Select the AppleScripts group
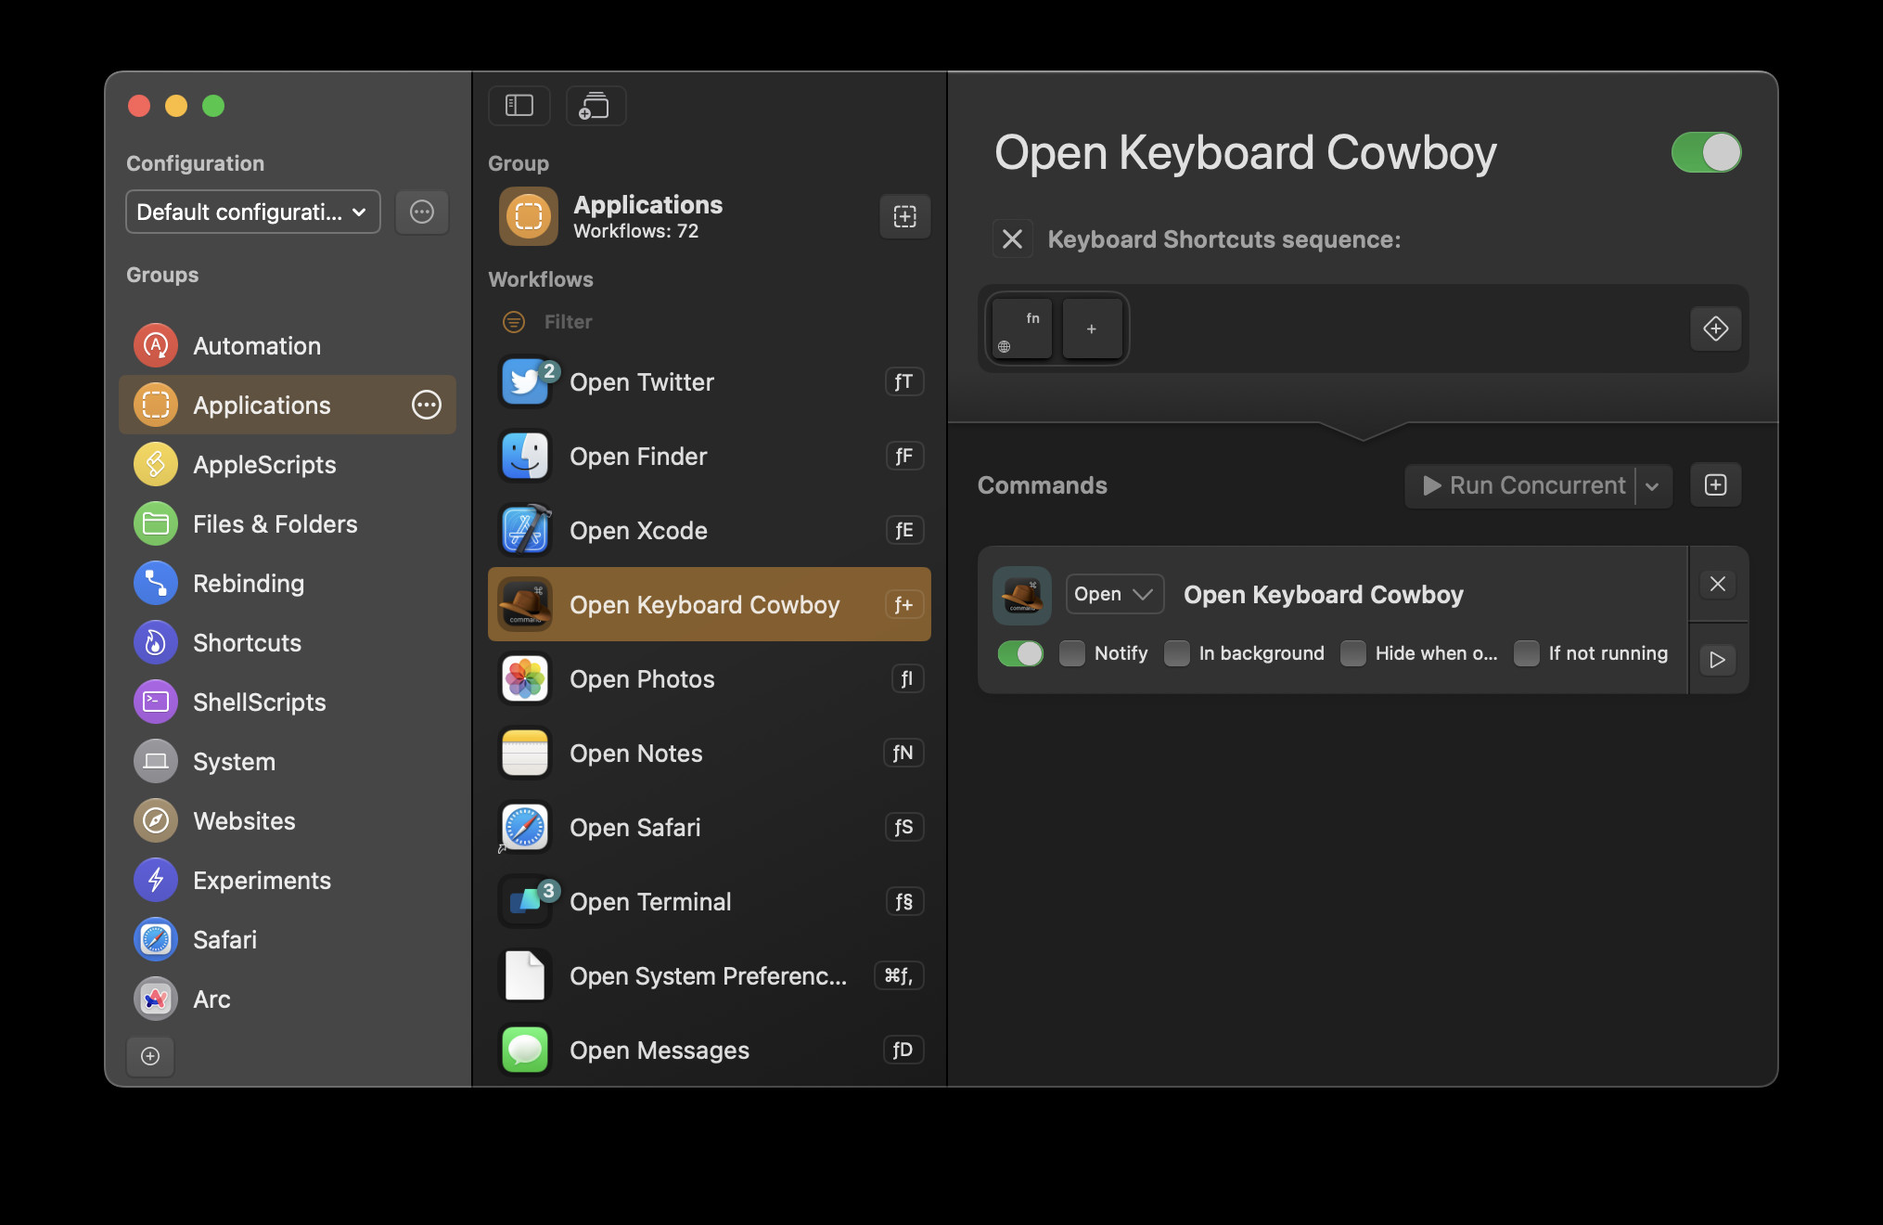The width and height of the screenshot is (1883, 1225). pyautogui.click(x=288, y=465)
